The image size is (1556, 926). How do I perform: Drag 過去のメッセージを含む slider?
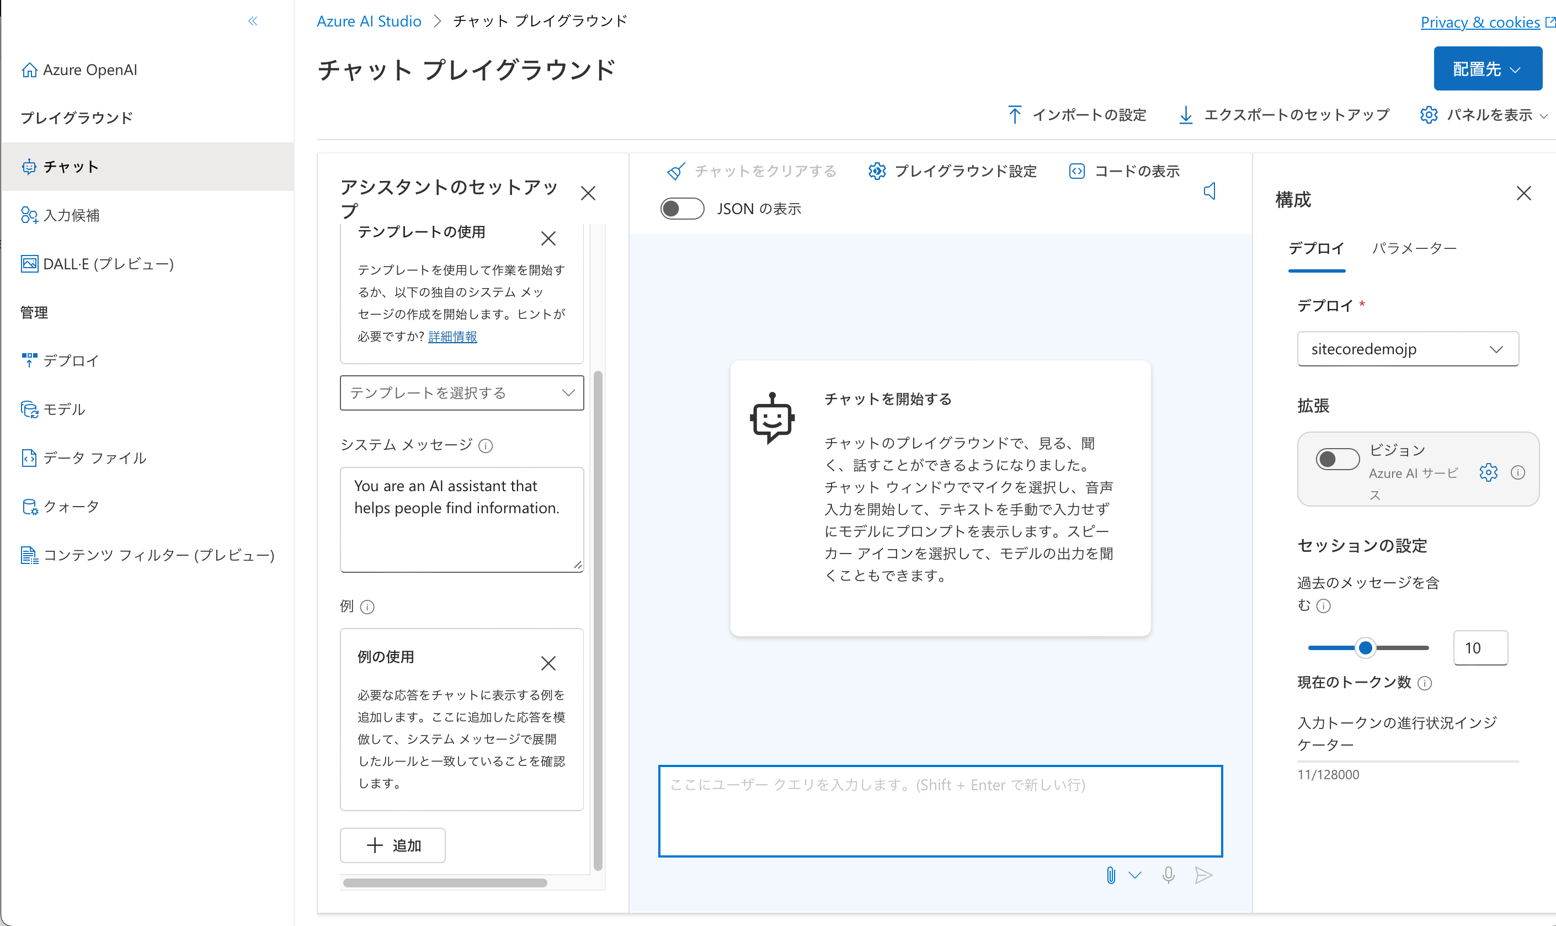pyautogui.click(x=1364, y=647)
